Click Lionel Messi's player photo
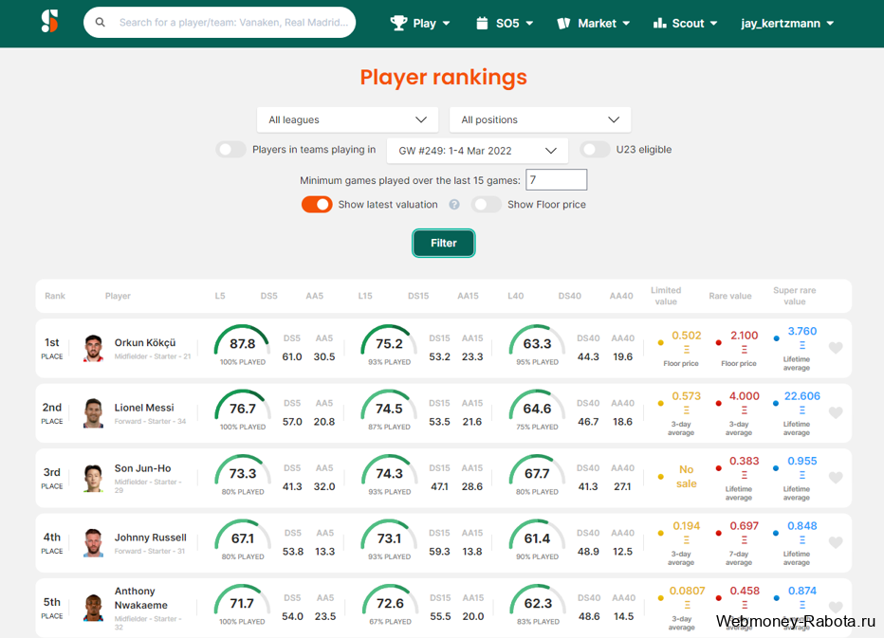 (x=94, y=413)
